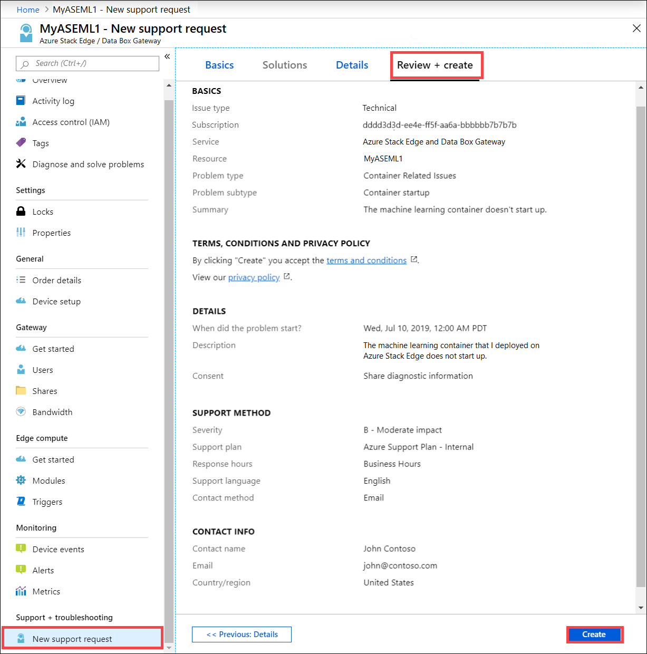Click the Triggers lightning icon
The width and height of the screenshot is (647, 654).
click(21, 501)
